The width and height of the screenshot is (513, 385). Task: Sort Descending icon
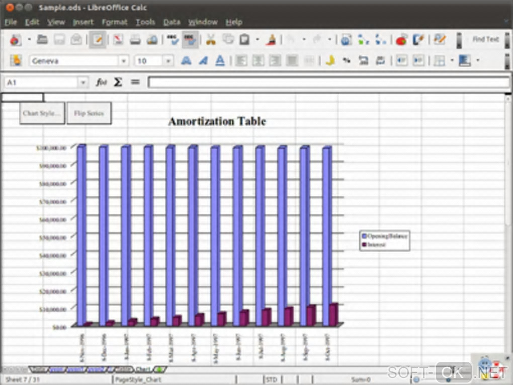(x=380, y=40)
